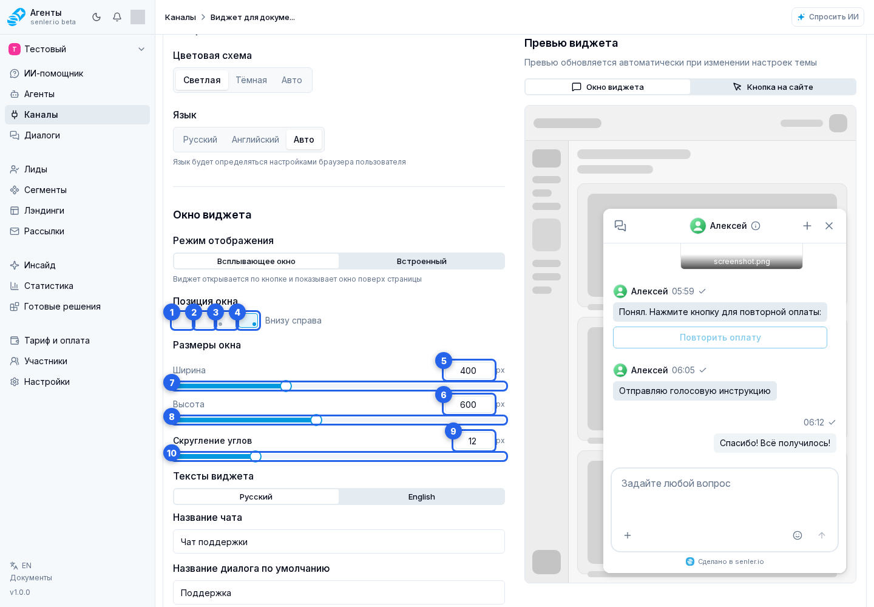
Task: Start new chat with plus icon in widget header
Action: [x=807, y=226]
